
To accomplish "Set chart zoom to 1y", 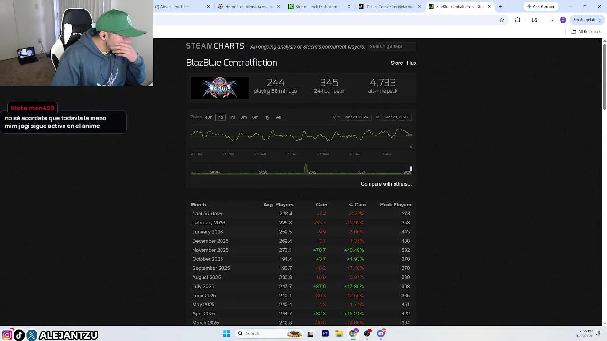I will 267,117.
